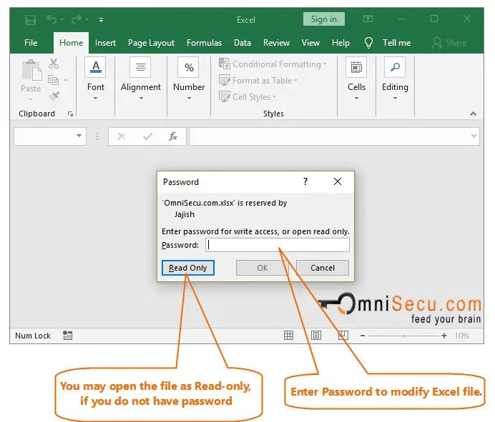This screenshot has width=495, height=422.
Task: Click the Tell me lightbulb icon
Action: pyautogui.click(x=368, y=43)
